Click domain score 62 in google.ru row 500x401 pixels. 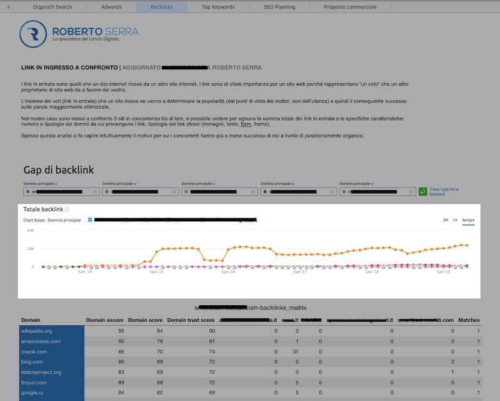point(160,393)
